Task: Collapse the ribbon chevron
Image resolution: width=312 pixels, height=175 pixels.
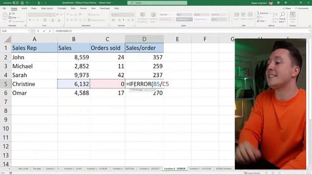Action: point(310,26)
